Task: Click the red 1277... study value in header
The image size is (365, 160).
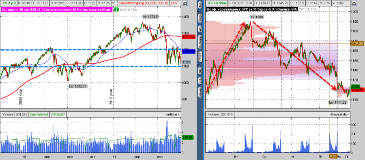Action: [175, 3]
